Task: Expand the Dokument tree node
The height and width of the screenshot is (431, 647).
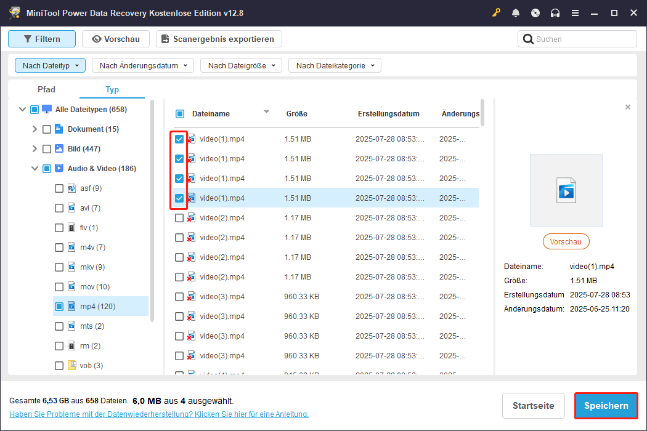Action: (x=35, y=129)
